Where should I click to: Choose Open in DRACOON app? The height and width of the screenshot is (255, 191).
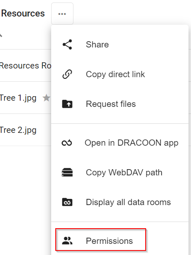120,143
